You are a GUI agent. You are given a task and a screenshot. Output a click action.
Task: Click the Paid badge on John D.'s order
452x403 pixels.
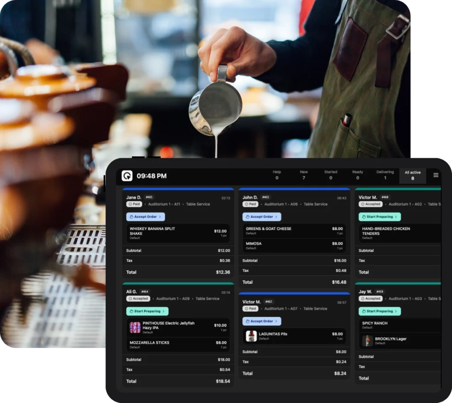250,204
